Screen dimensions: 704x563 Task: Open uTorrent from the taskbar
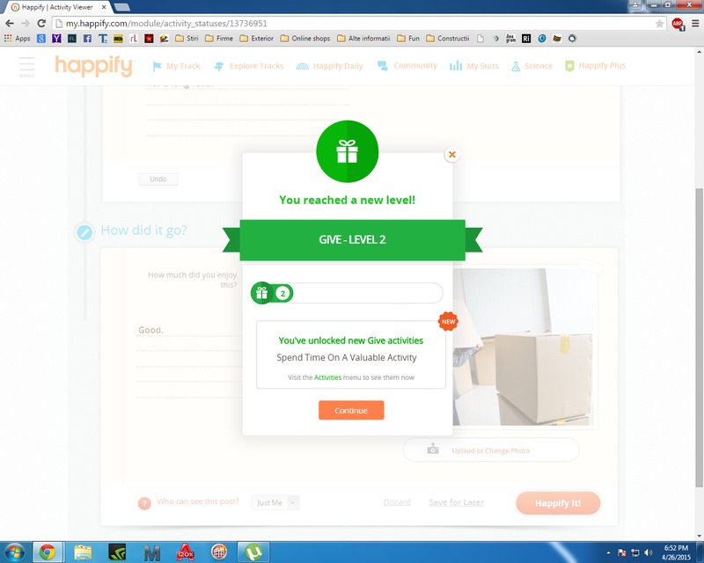(253, 552)
